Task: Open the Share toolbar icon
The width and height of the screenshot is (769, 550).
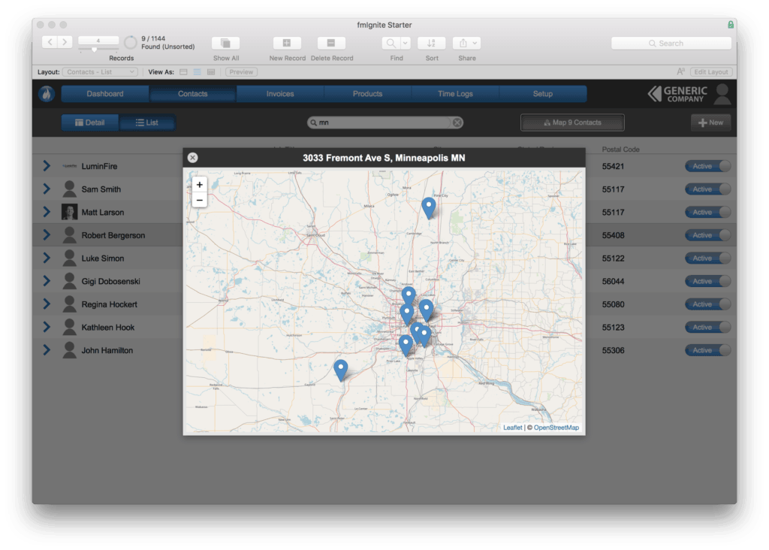Action: point(462,43)
